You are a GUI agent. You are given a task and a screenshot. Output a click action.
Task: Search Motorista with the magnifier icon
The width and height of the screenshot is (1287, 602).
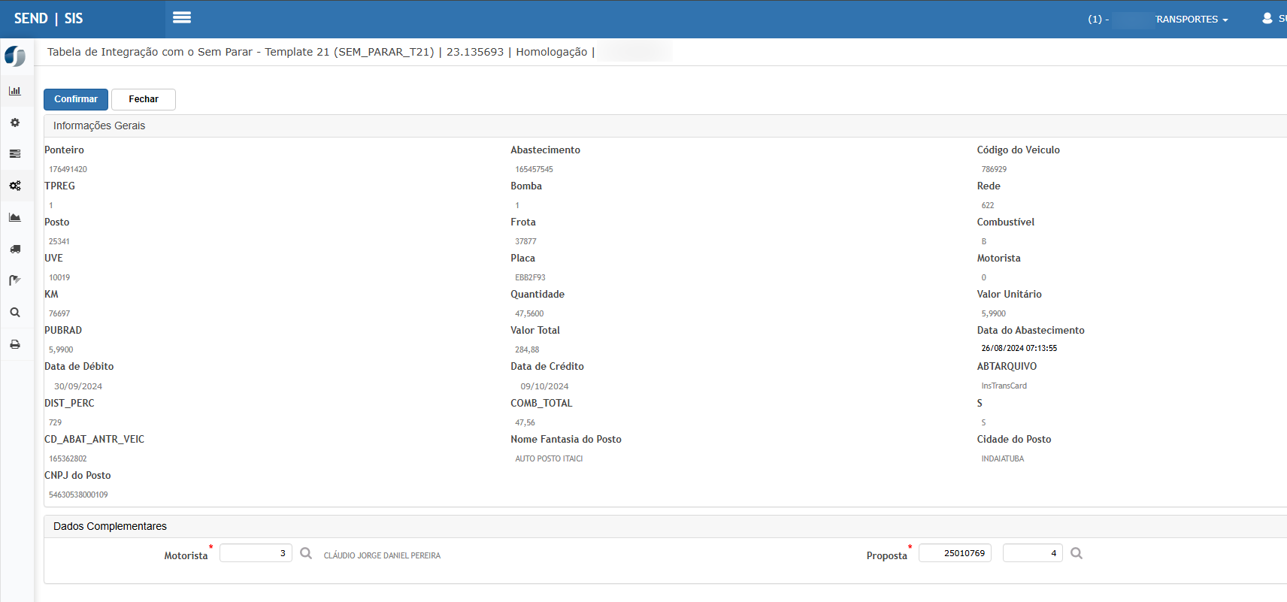tap(306, 553)
